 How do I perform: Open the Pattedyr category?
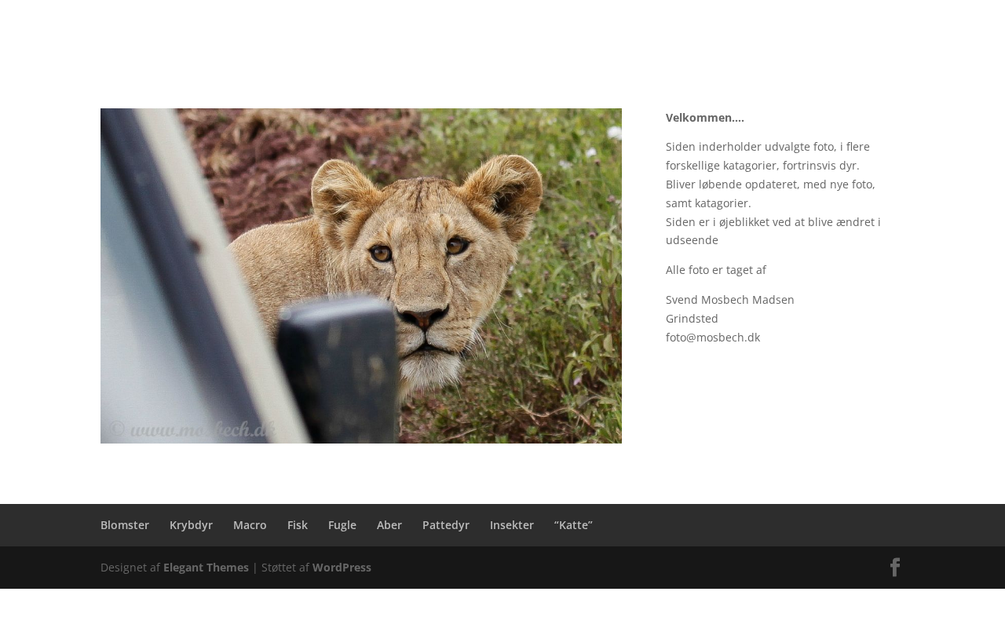446,525
